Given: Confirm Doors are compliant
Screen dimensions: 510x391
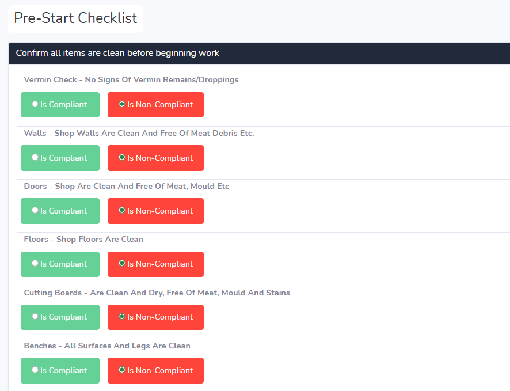Looking at the screenshot, I should pyautogui.click(x=60, y=211).
